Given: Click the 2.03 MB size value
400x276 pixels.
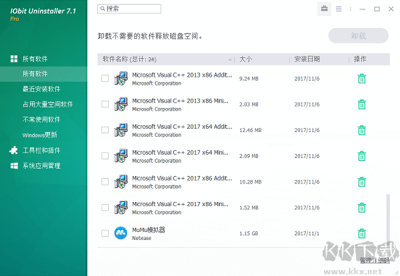Looking at the screenshot, I should pyautogui.click(x=249, y=104).
